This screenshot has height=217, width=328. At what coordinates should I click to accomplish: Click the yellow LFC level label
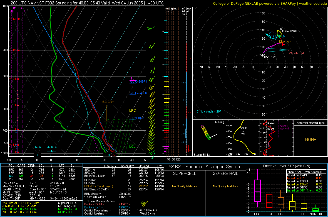(132, 110)
